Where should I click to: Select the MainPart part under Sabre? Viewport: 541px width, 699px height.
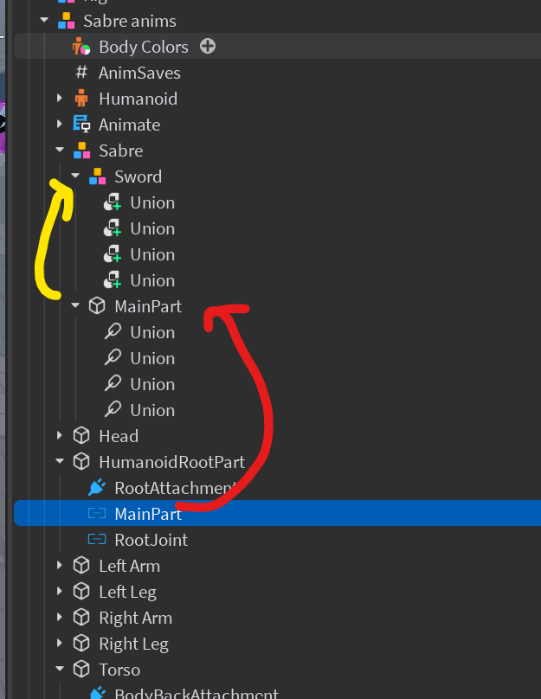click(x=148, y=306)
